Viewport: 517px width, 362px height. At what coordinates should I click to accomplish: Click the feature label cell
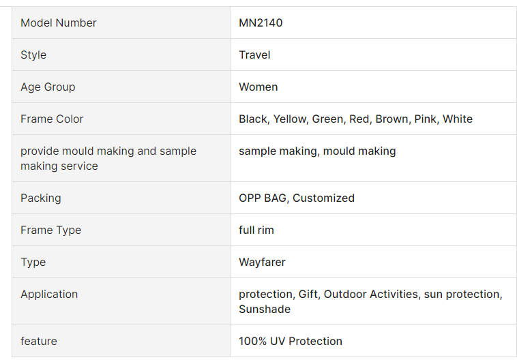[39, 342]
